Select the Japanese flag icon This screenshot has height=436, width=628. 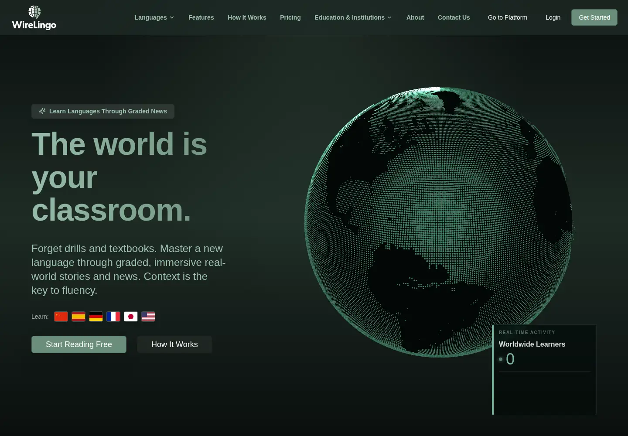(x=131, y=317)
